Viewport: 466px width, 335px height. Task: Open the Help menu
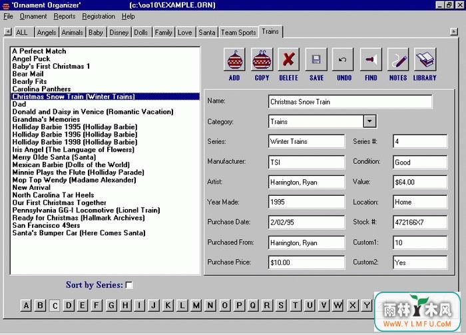128,17
